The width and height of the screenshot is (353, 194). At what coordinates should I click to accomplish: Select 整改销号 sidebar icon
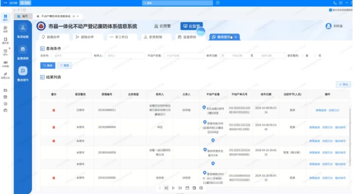point(23,73)
